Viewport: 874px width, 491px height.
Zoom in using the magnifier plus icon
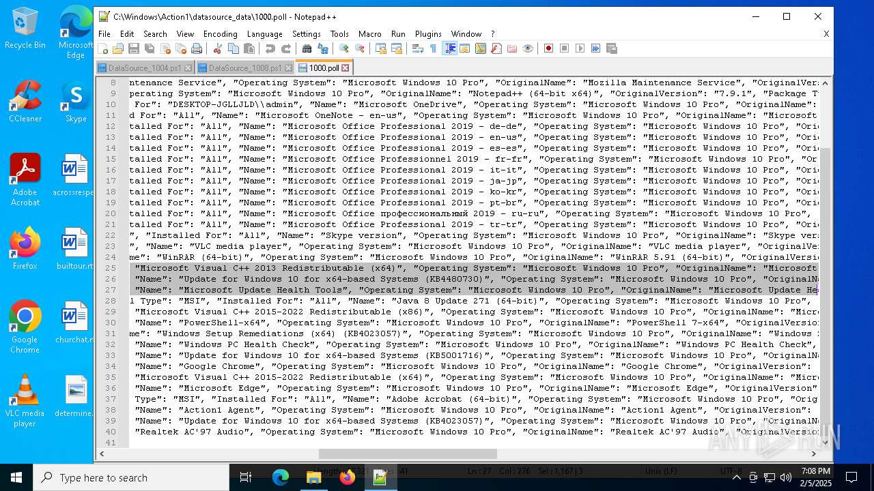point(344,48)
